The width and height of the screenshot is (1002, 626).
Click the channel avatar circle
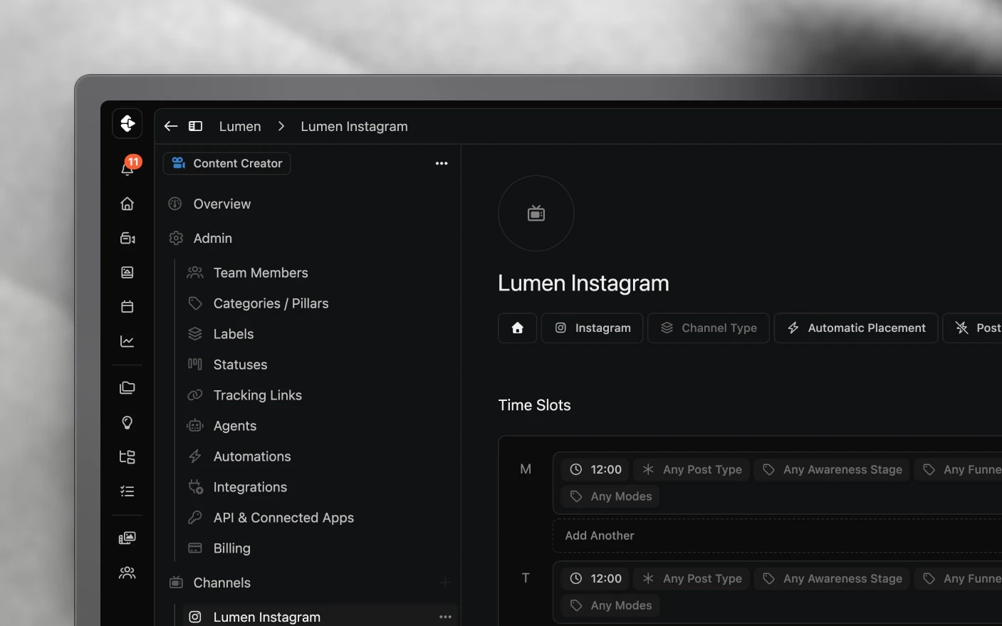536,213
